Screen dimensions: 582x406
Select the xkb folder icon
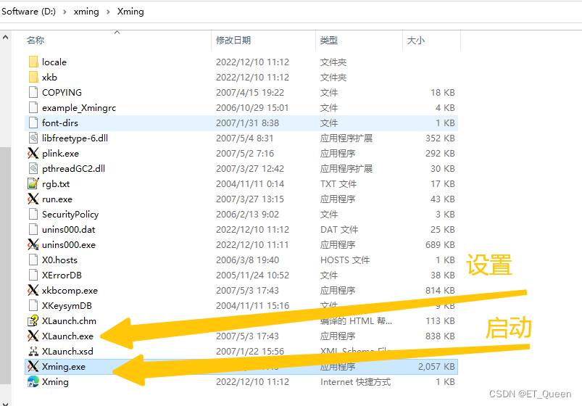pyautogui.click(x=33, y=78)
